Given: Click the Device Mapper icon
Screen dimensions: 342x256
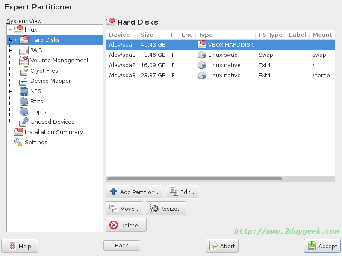Looking at the screenshot, I should (24, 81).
